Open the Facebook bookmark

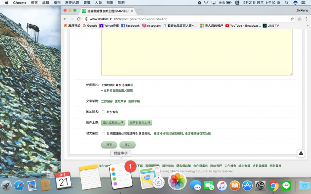pos(130,25)
